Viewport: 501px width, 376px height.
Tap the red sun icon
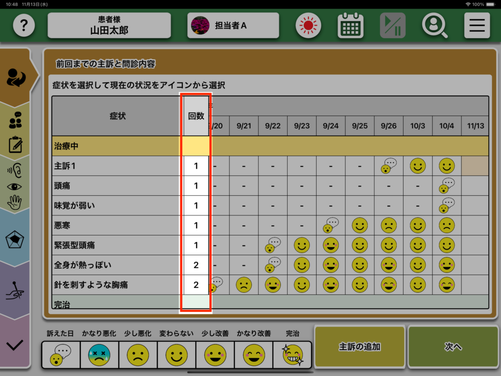pos(308,25)
